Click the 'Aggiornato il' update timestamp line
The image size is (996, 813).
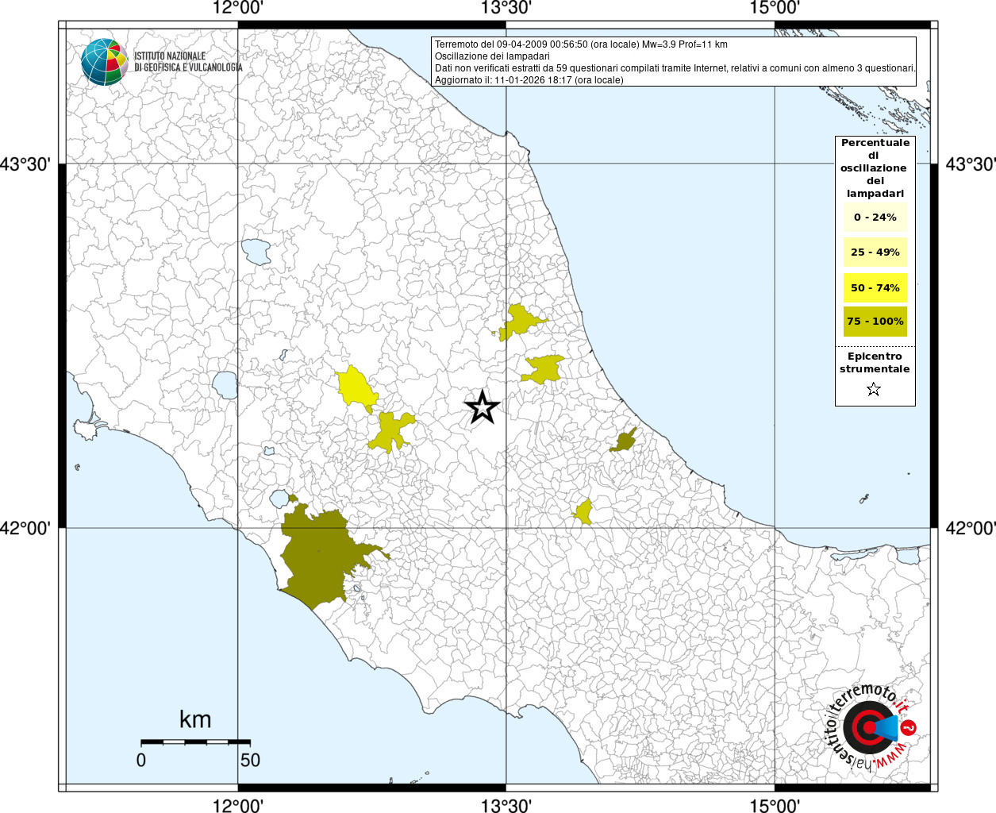529,80
